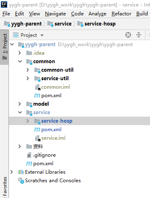Expand the model module node
150x198 pixels.
[x=20, y=104]
